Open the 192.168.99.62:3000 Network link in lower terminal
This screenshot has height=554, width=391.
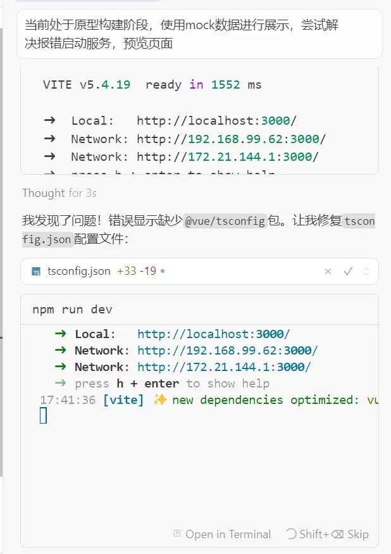tap(227, 350)
